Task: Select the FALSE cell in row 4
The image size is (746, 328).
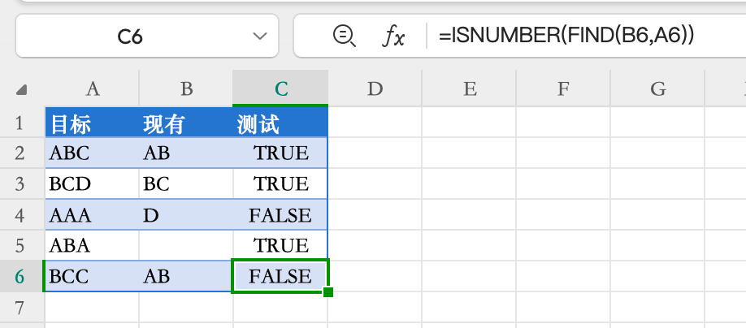Action: 280,215
